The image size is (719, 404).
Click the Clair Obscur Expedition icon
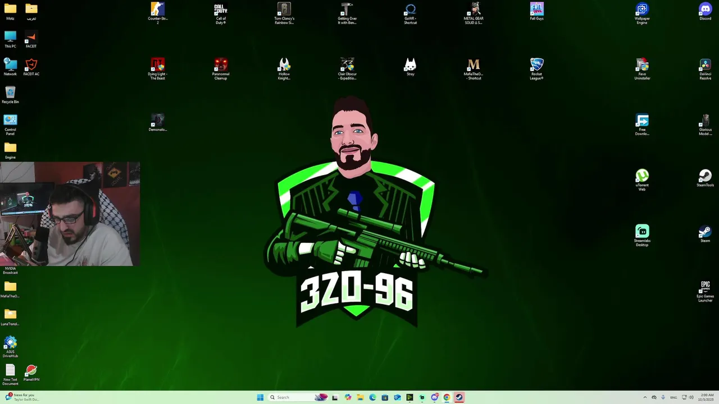point(347,69)
